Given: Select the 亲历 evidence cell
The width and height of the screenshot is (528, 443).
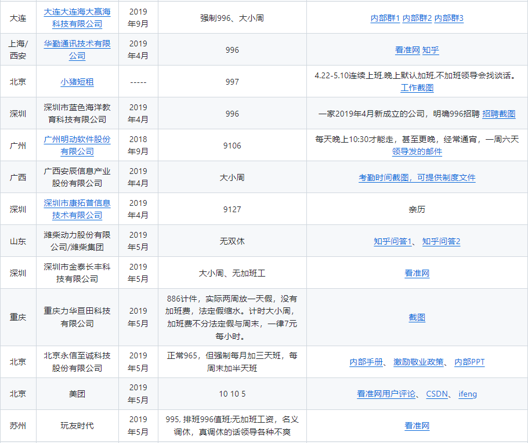Looking at the screenshot, I should (x=417, y=209).
